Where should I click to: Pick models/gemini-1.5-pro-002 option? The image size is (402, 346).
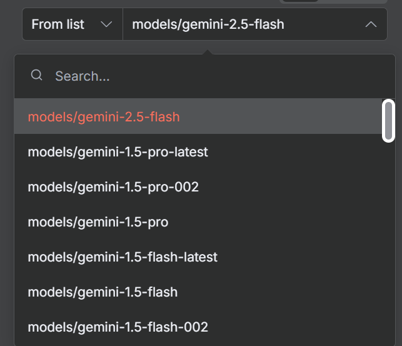(113, 187)
